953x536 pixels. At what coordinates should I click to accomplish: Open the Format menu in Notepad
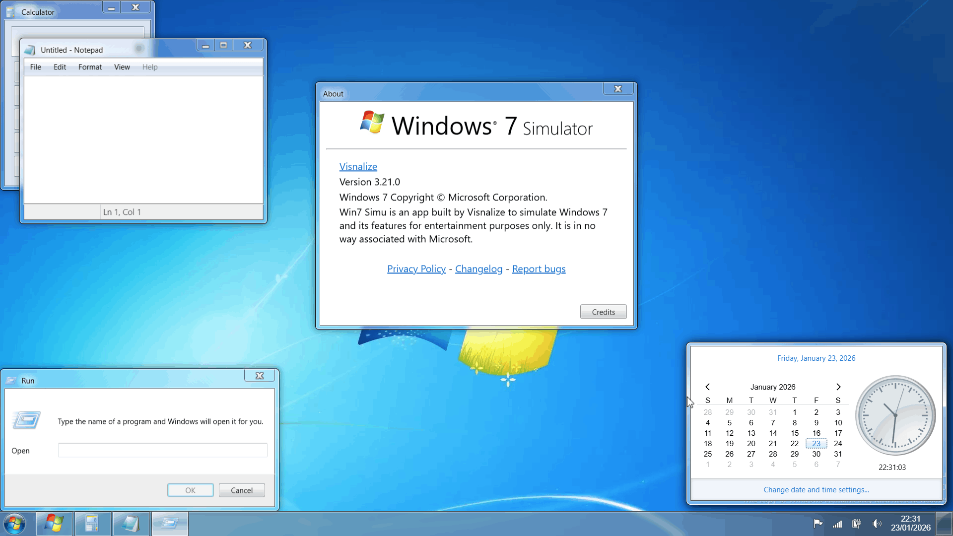[x=90, y=67]
